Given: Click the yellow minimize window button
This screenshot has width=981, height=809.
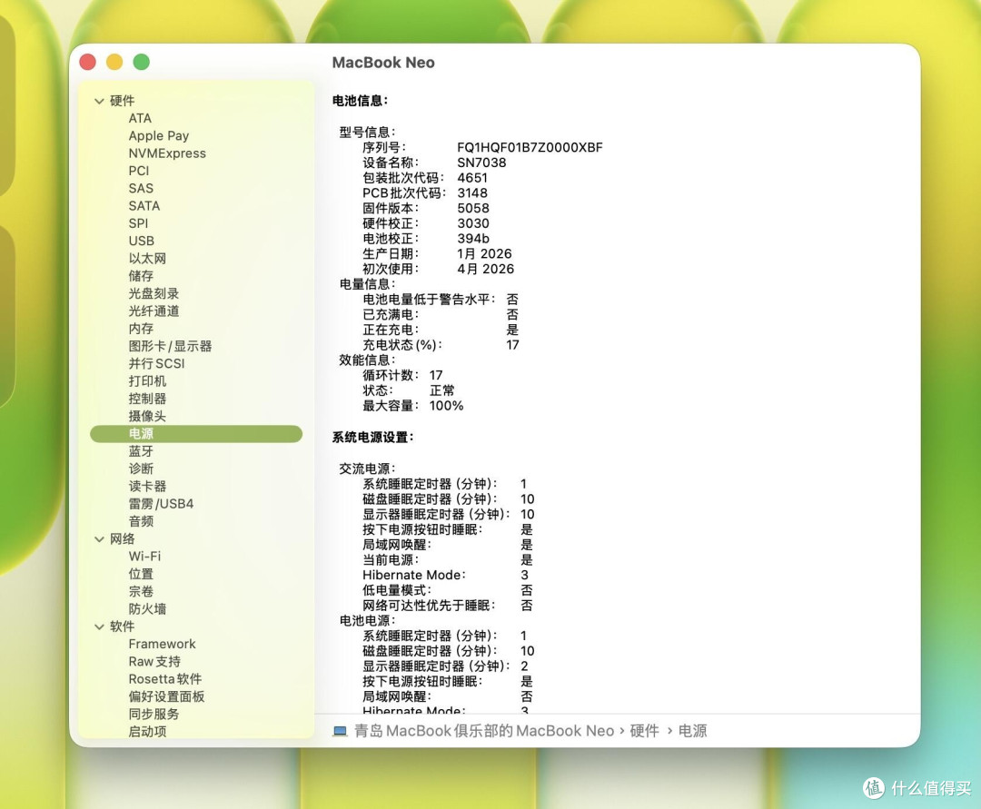Looking at the screenshot, I should click(x=114, y=62).
